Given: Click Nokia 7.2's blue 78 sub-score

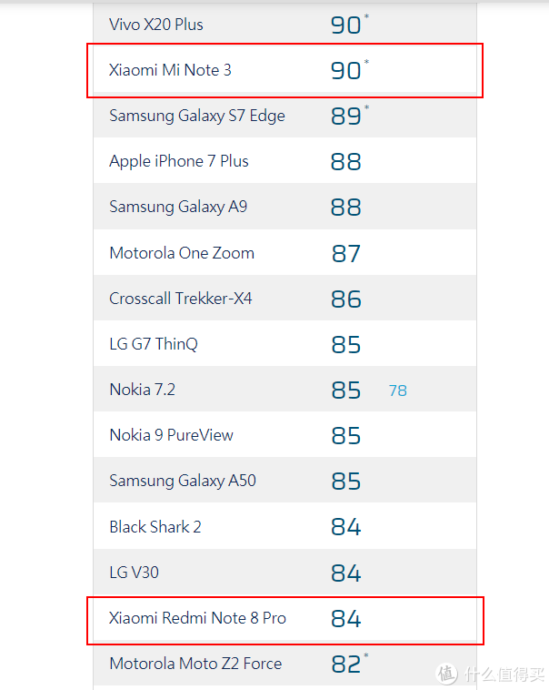Looking at the screenshot, I should (398, 391).
